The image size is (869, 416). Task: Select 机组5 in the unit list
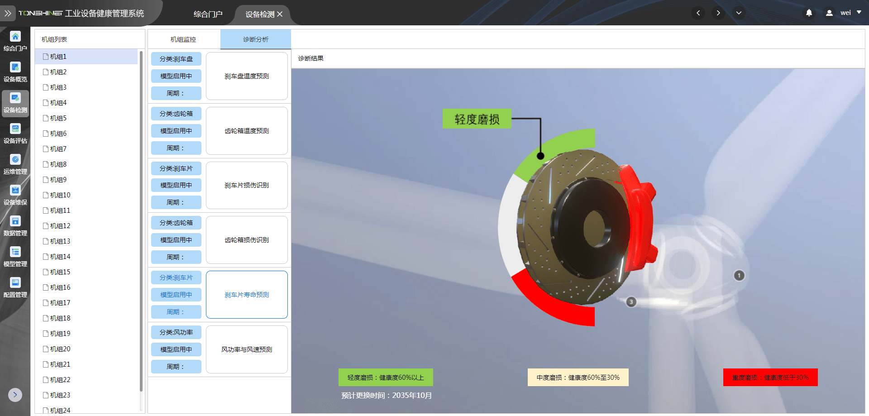58,118
